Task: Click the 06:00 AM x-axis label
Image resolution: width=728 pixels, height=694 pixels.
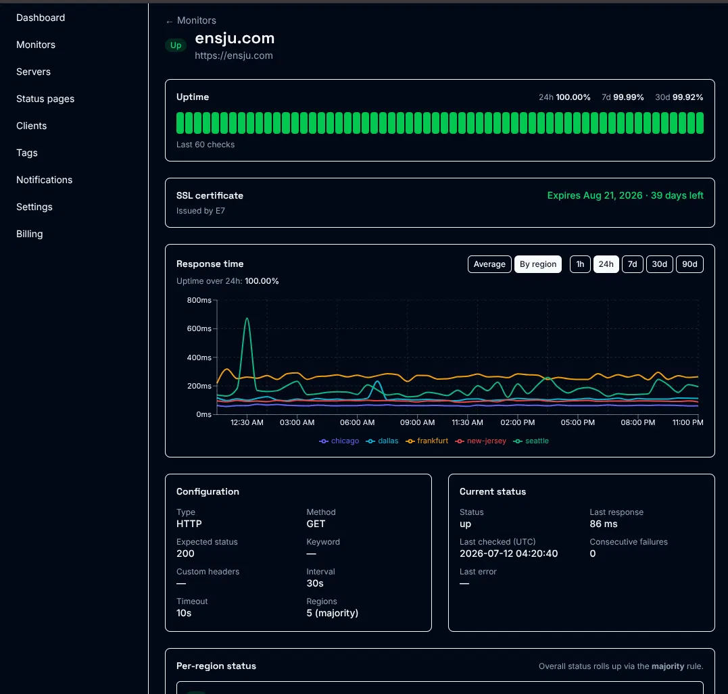Action: pos(357,422)
